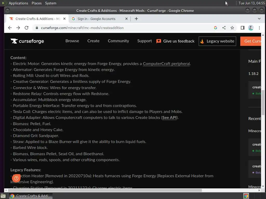Click the show desktop icon in taskbar

click(3, 196)
